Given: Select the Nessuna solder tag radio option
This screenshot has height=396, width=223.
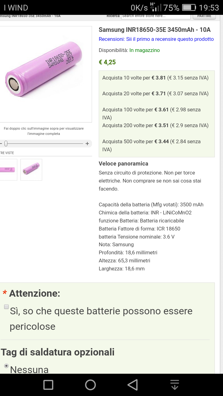Looking at the screenshot, I should [x=6, y=366].
